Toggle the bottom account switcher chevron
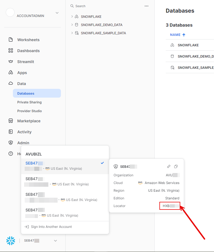Image resolution: width=214 pixels, height=252 pixels. [55, 240]
